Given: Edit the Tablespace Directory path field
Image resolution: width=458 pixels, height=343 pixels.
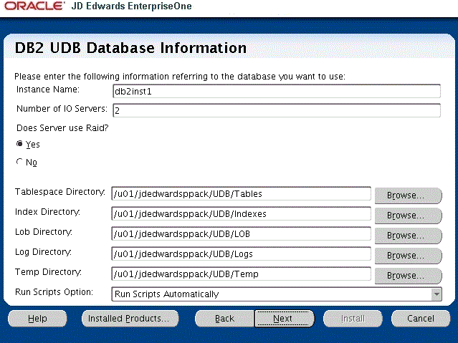Looking at the screenshot, I should [242, 194].
